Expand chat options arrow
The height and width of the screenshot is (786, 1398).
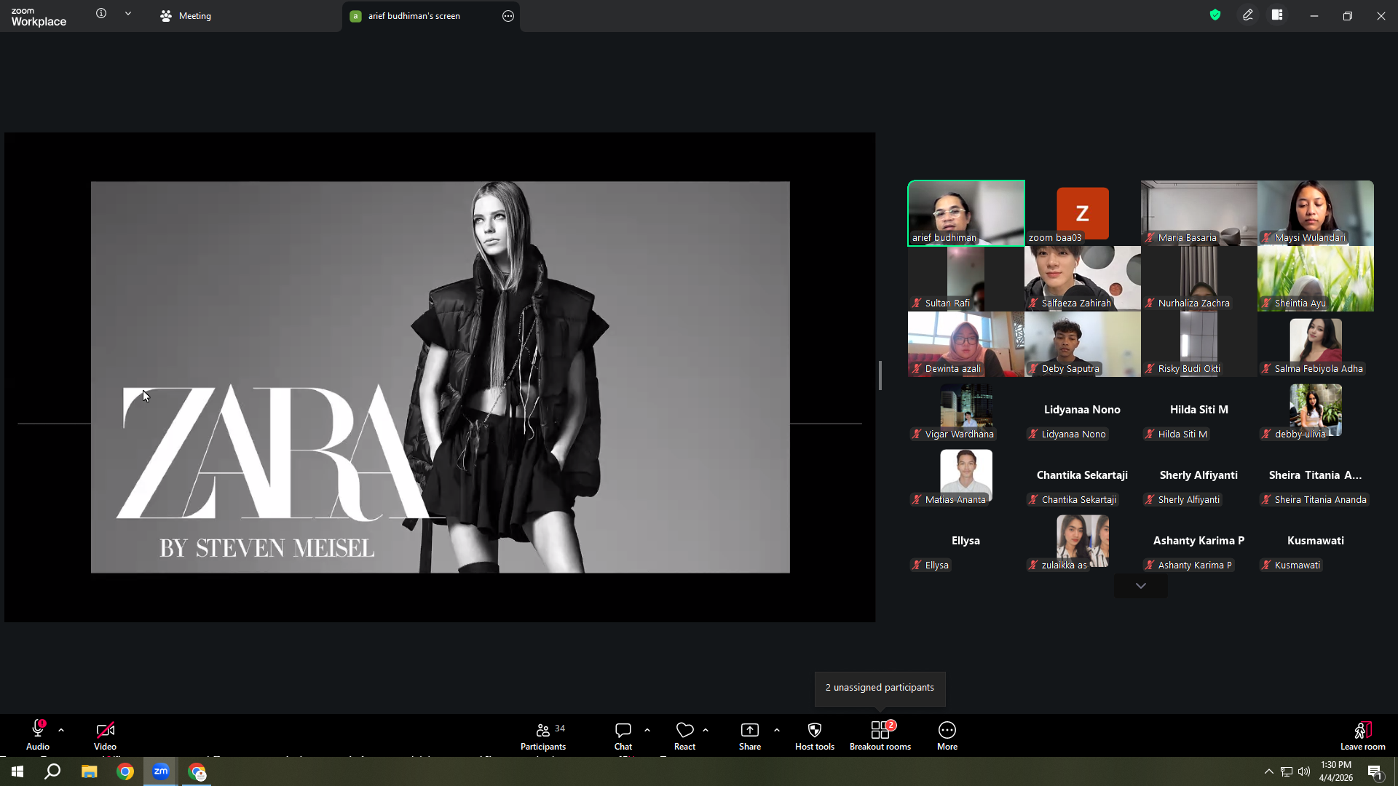pos(647,730)
